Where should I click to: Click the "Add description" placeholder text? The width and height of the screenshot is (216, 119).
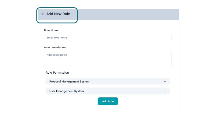click(x=57, y=55)
